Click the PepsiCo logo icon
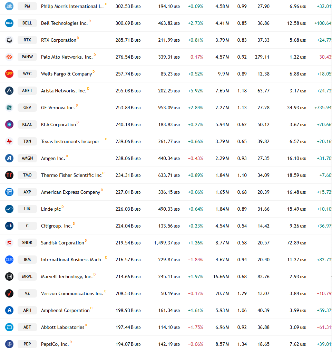 tap(9, 344)
